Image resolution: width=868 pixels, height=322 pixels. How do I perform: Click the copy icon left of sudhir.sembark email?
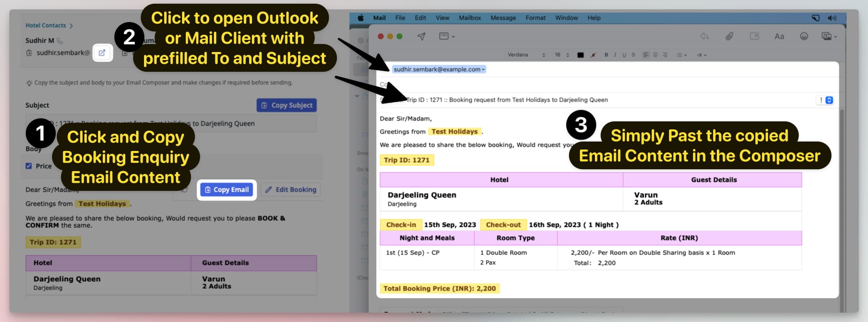[x=29, y=53]
